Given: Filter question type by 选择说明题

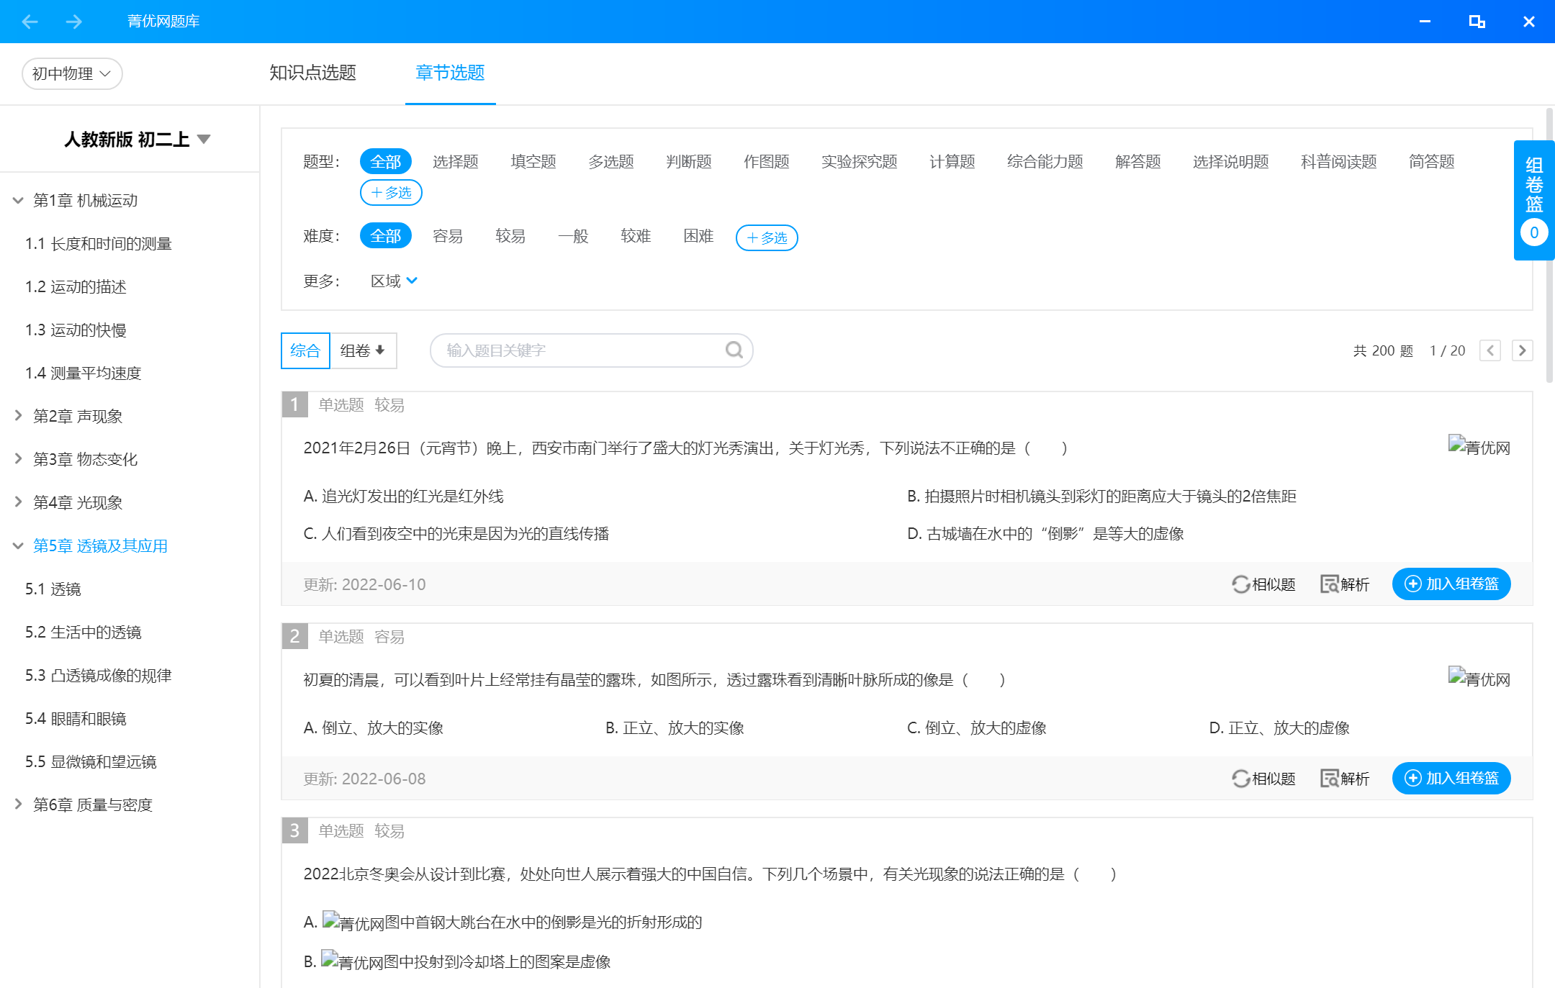Looking at the screenshot, I should tap(1231, 161).
